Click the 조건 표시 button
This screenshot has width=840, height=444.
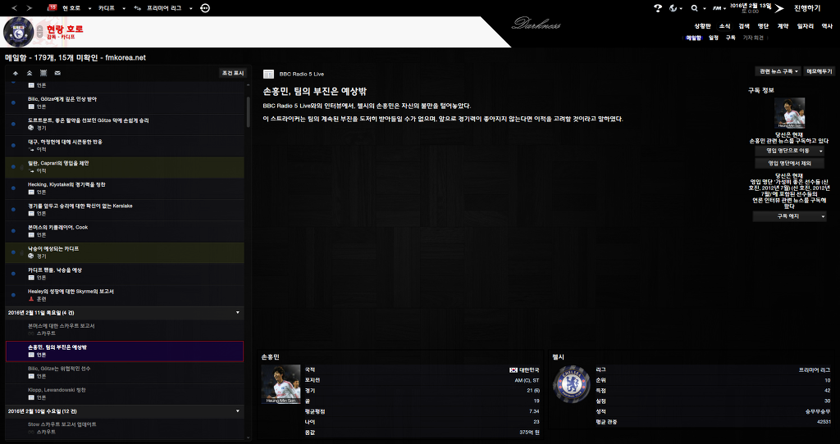click(233, 73)
